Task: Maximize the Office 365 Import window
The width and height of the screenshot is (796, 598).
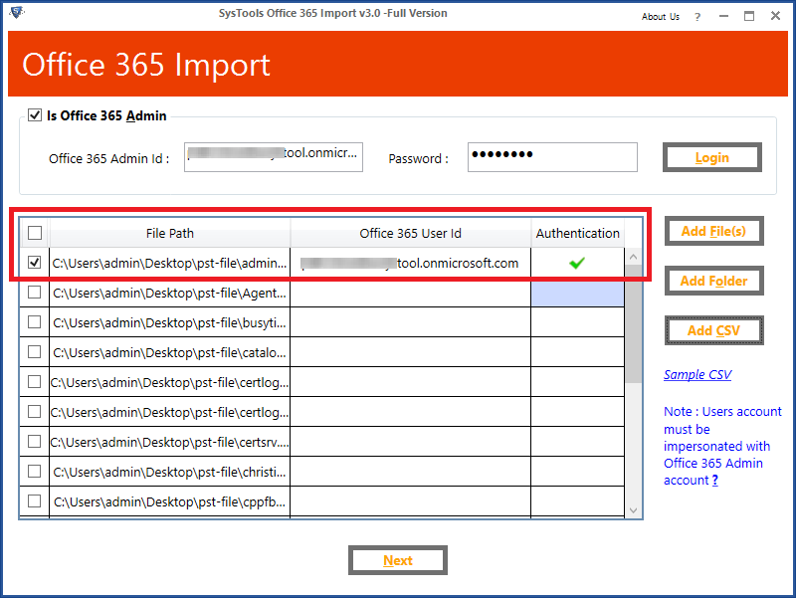Action: click(x=749, y=16)
